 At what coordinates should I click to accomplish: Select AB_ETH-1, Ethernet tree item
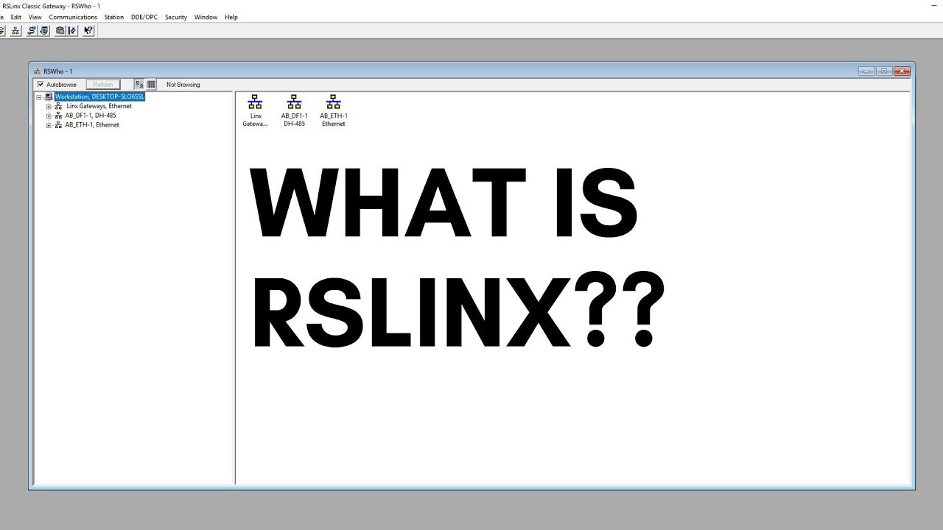[x=92, y=125]
